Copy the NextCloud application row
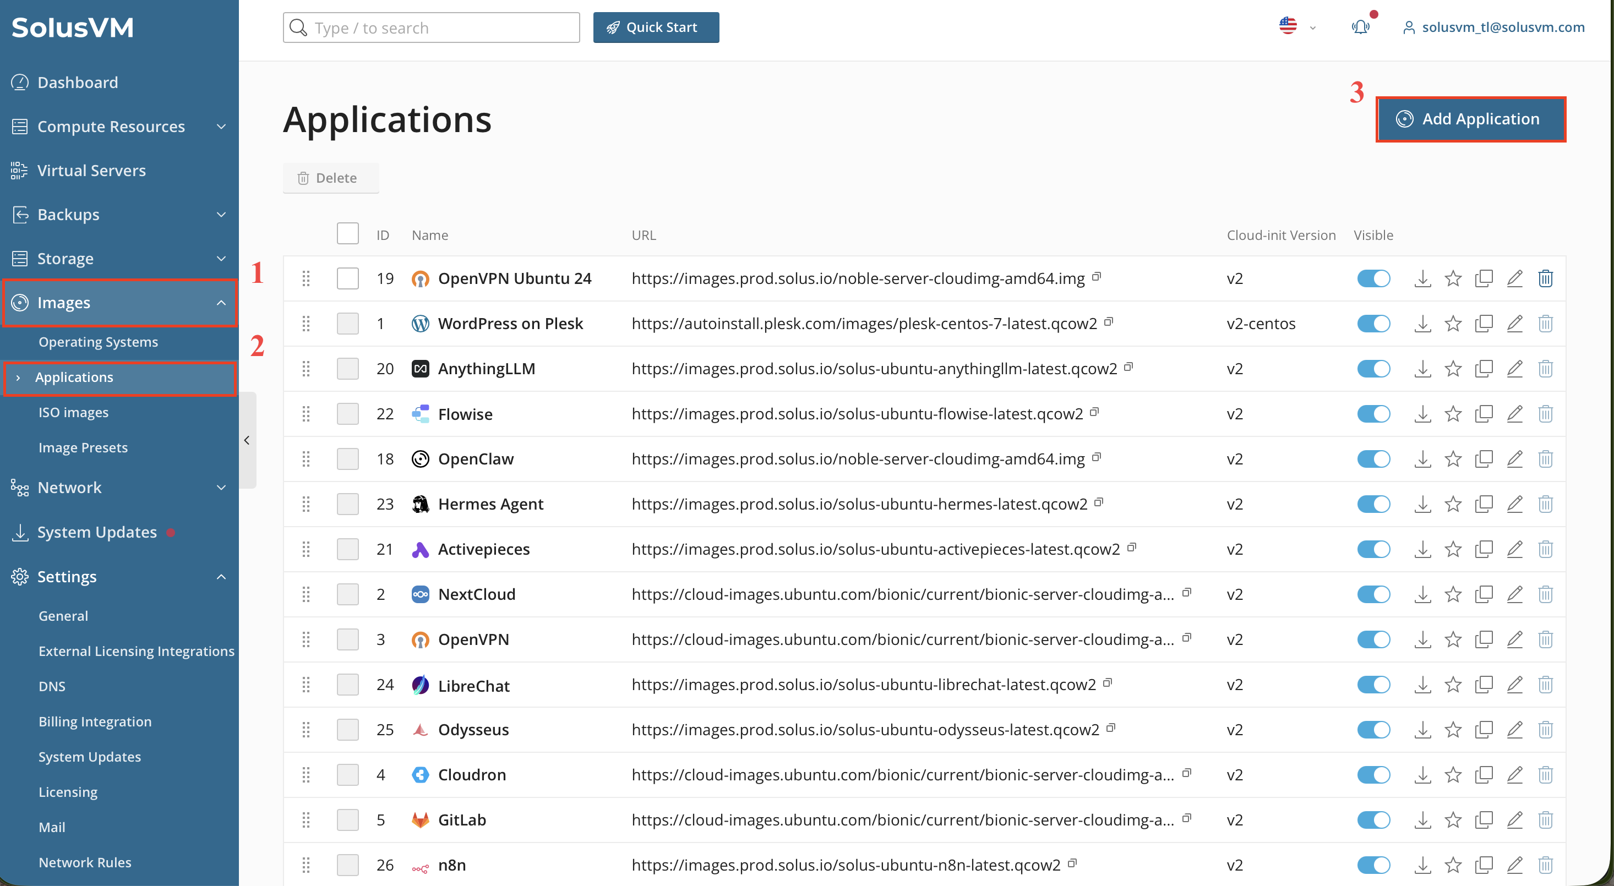This screenshot has height=886, width=1614. (x=1484, y=594)
